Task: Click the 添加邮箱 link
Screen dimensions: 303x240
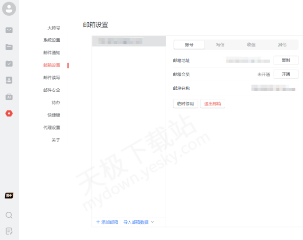Action: click(x=107, y=222)
